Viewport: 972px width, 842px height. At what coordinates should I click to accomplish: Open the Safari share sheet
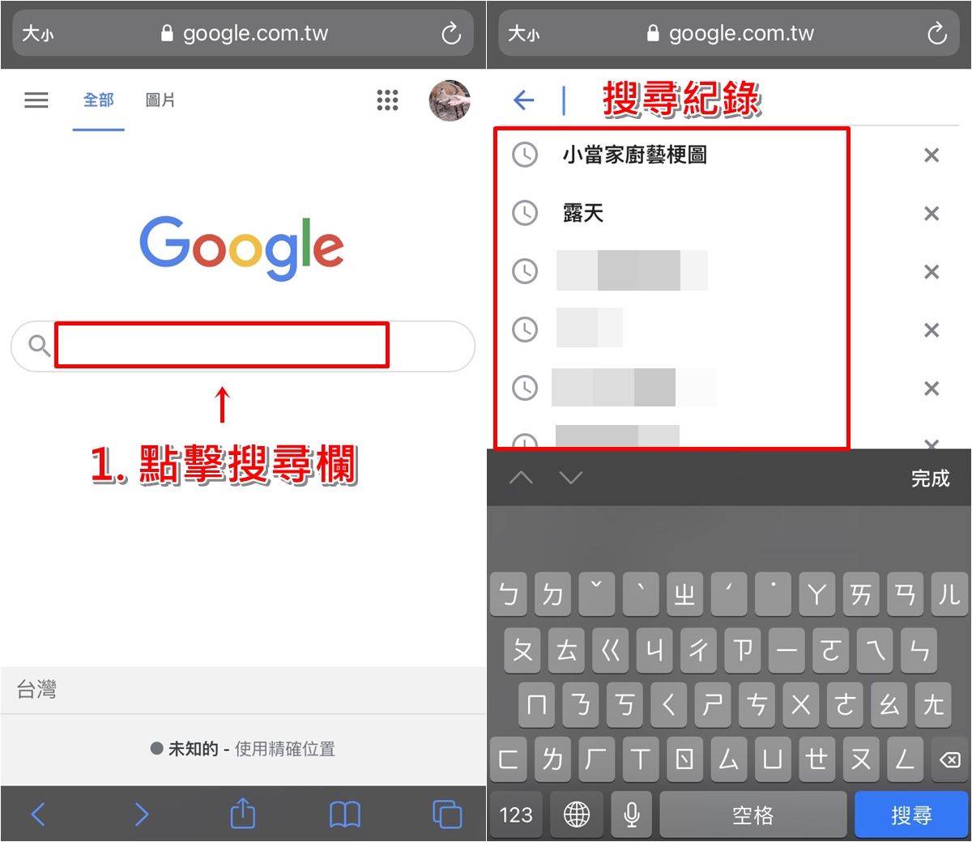coord(243,813)
